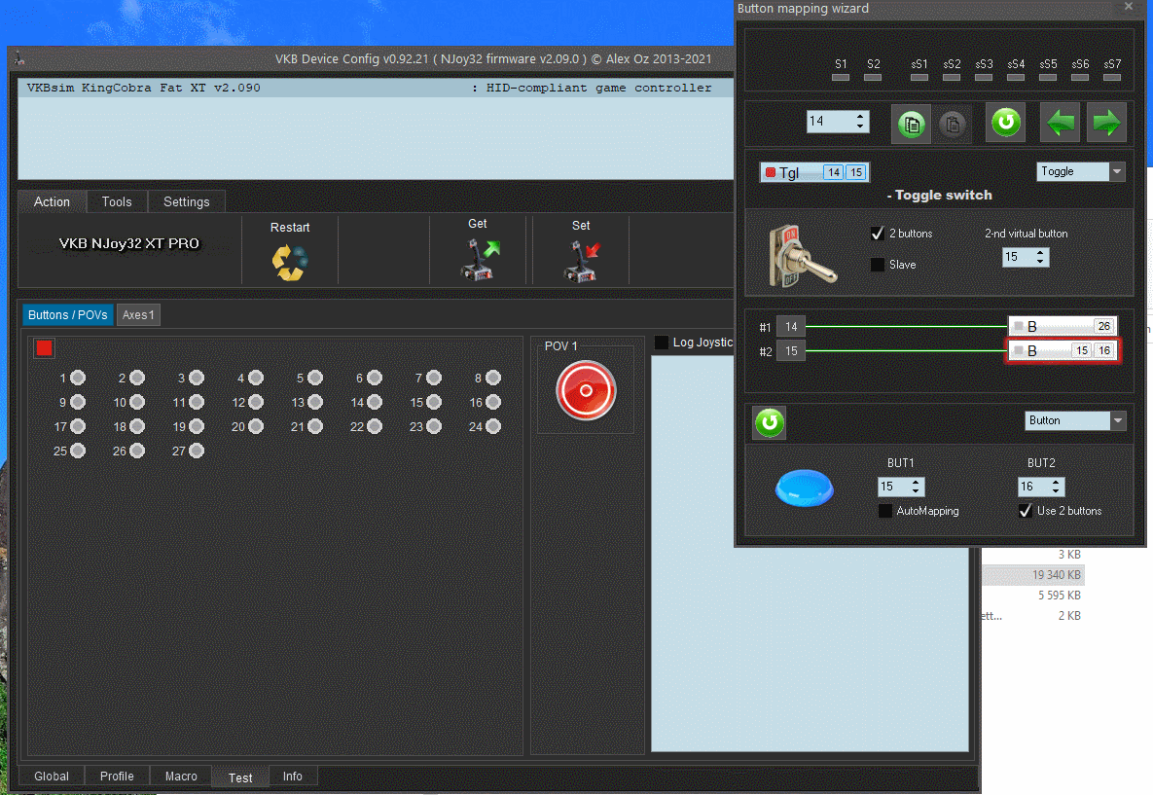Click the Set joystick settings icon
This screenshot has width=1153, height=795.
(582, 261)
